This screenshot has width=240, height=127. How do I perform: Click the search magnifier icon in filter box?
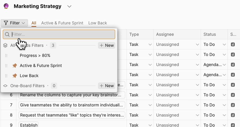click(x=7, y=34)
